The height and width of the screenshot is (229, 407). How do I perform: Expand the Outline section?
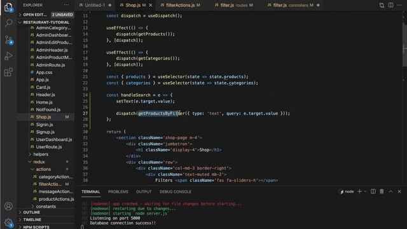(x=31, y=212)
